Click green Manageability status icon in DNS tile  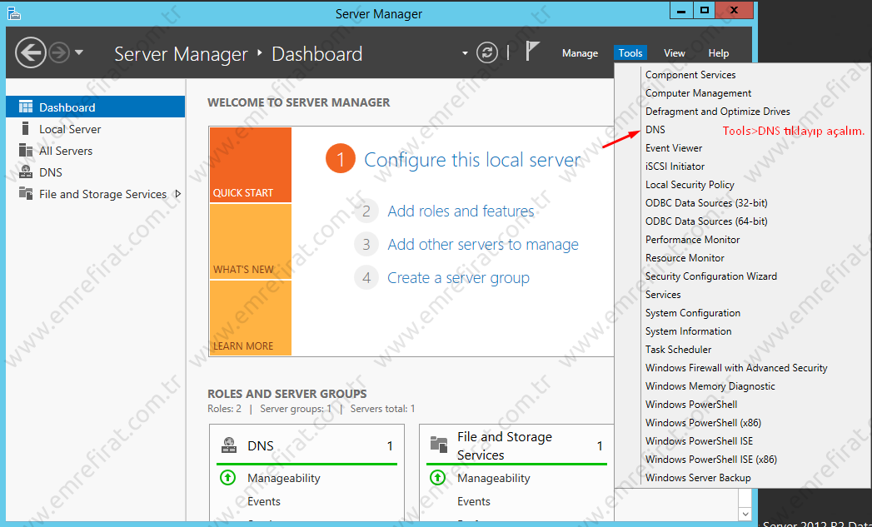(227, 478)
